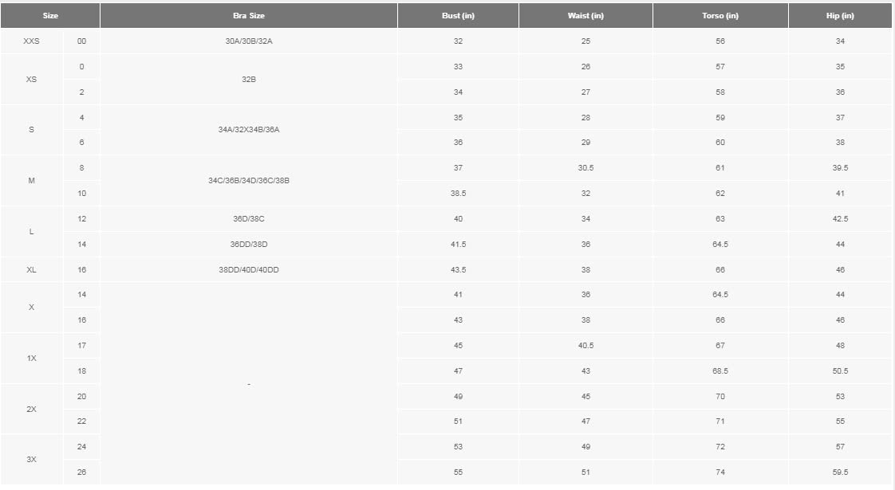Click the Bust (in) column header
The width and height of the screenshot is (895, 490).
458,16
